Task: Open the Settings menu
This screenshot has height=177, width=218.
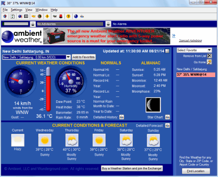Action: coord(16,10)
